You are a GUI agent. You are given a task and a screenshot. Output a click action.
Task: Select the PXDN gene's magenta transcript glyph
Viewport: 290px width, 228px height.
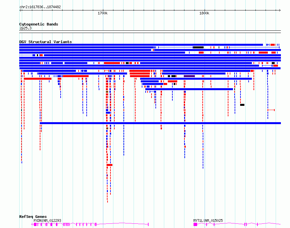[x=90, y=224]
